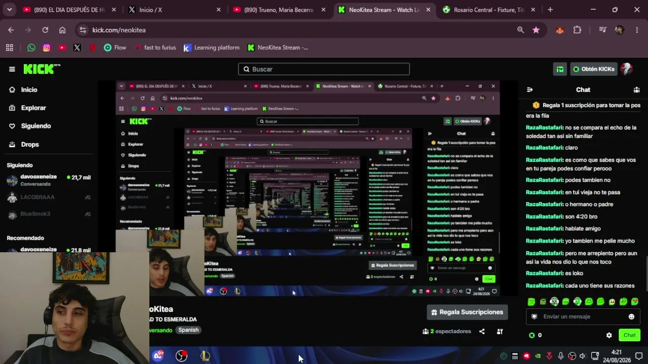This screenshot has width=648, height=364.
Task: Open the Kick user avatar menu
Action: (627, 69)
